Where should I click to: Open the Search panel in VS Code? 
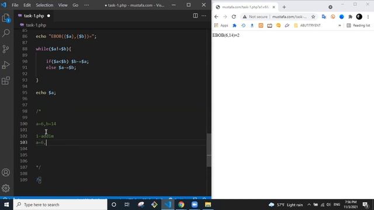(6, 33)
